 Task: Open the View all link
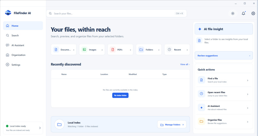click(185, 64)
